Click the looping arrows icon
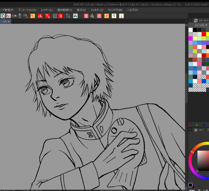 (x=68, y=16)
